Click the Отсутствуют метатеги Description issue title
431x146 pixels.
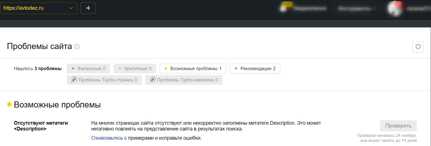point(41,126)
